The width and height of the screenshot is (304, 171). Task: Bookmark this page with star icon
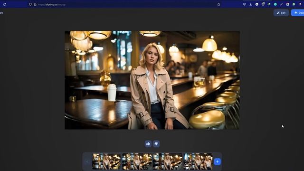[218, 4]
